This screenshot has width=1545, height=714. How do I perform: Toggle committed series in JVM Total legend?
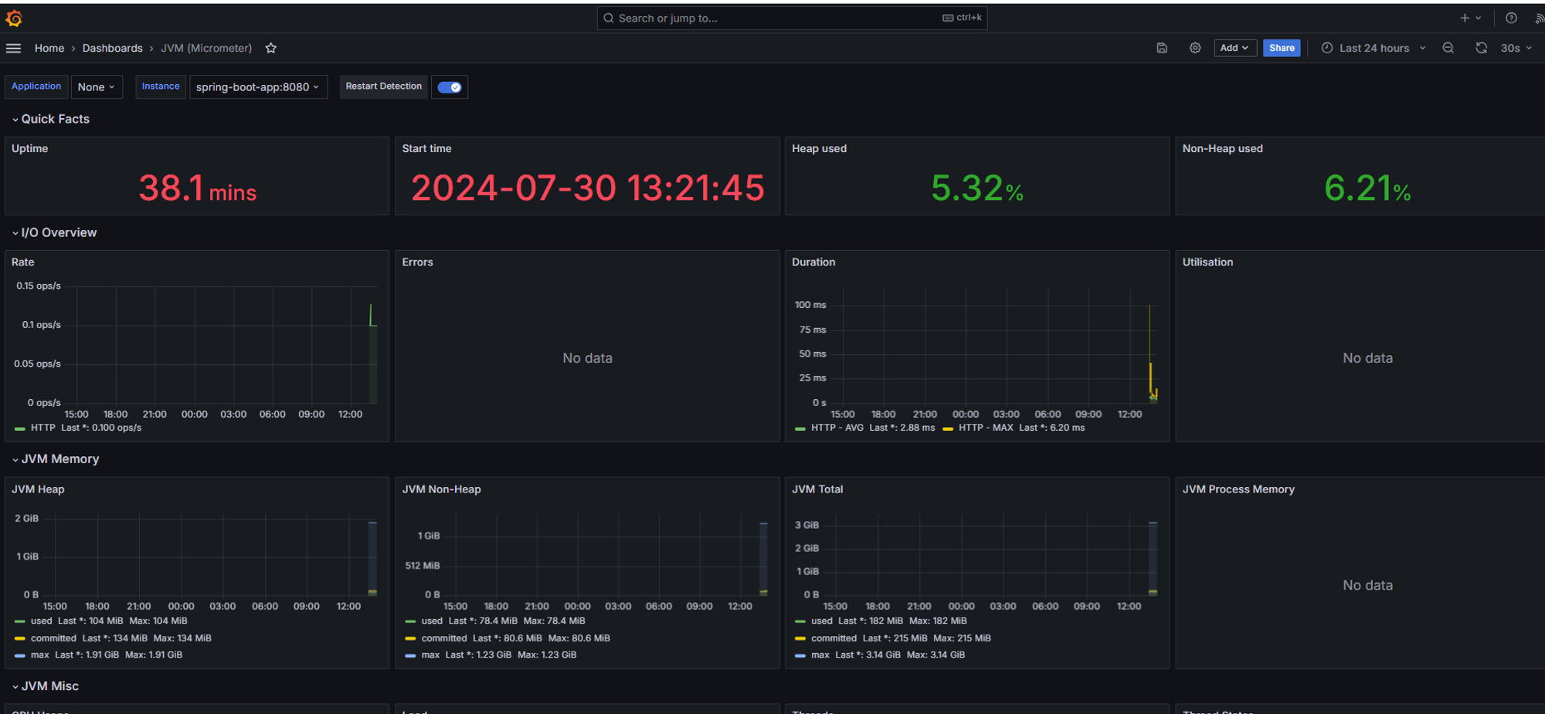pos(834,638)
